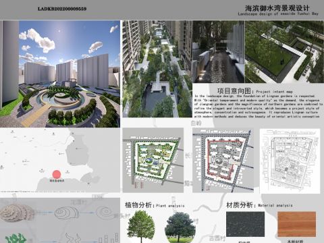Open the black-and-white line drawing plan
Image resolution: width=324 pixels, height=243 pixels.
click(290, 161)
